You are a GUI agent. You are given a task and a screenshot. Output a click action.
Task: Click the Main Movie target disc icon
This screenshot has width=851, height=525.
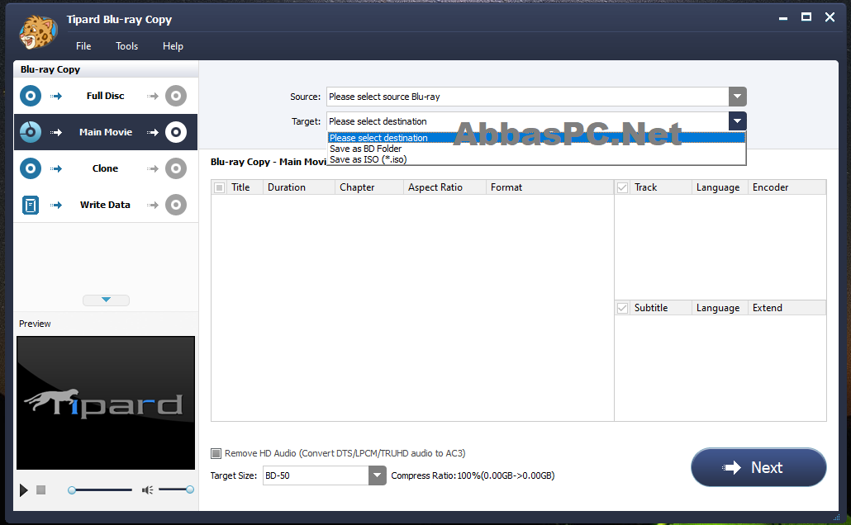[x=176, y=132]
